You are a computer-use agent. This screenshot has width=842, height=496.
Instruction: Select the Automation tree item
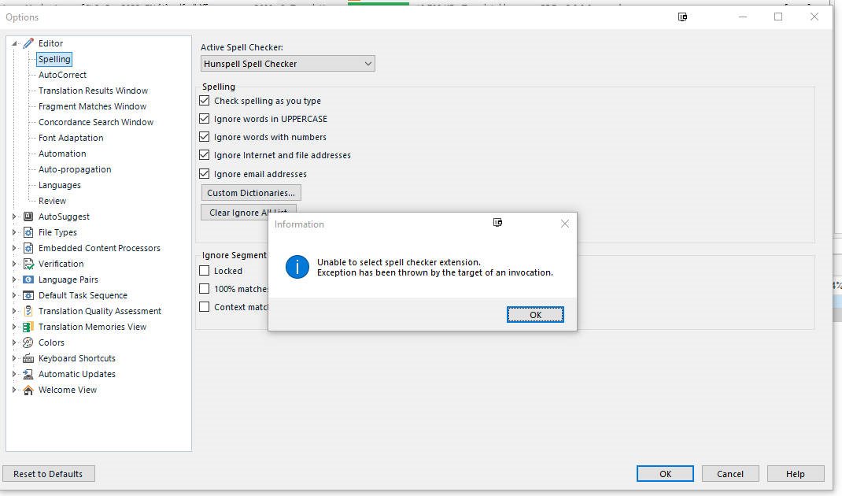62,154
